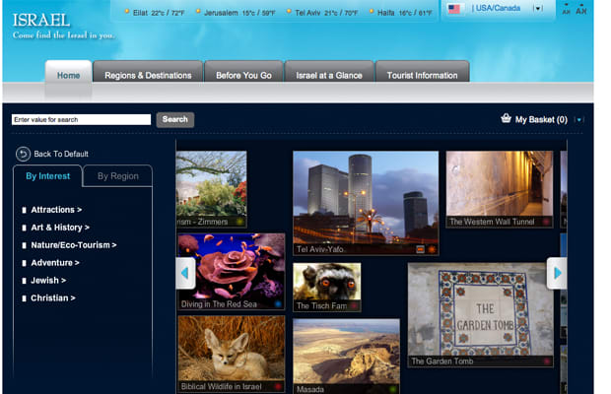Viewport: 611px width, 394px height.
Task: Click the Search button
Action: 175,119
